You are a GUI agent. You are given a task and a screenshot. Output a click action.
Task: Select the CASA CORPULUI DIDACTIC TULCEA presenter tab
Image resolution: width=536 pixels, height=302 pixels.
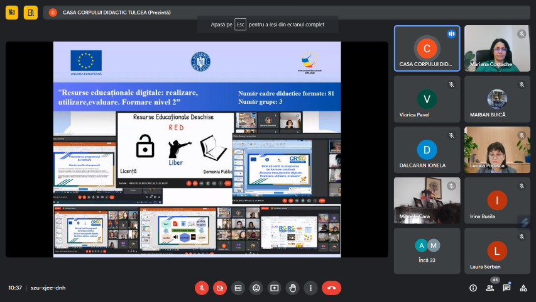coord(116,12)
